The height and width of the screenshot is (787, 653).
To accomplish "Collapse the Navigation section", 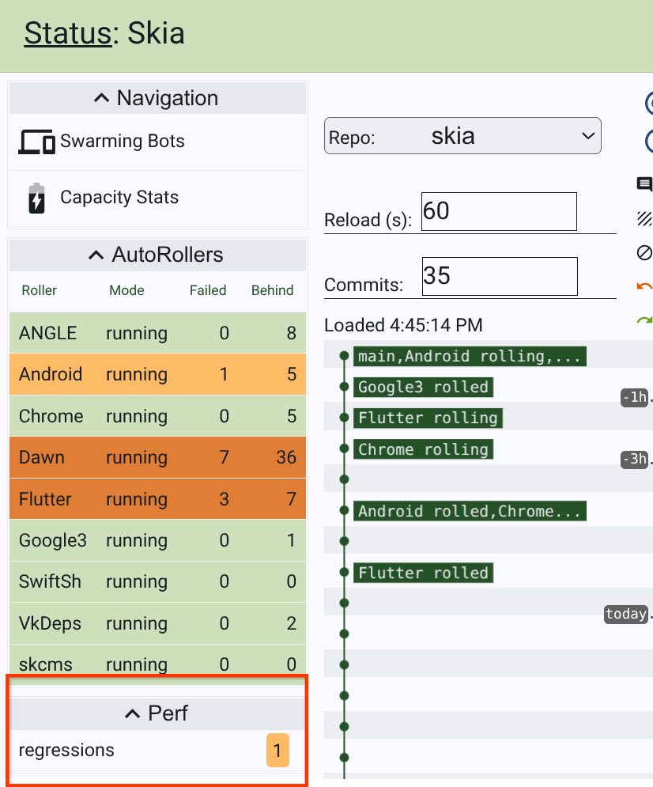I will pyautogui.click(x=157, y=98).
